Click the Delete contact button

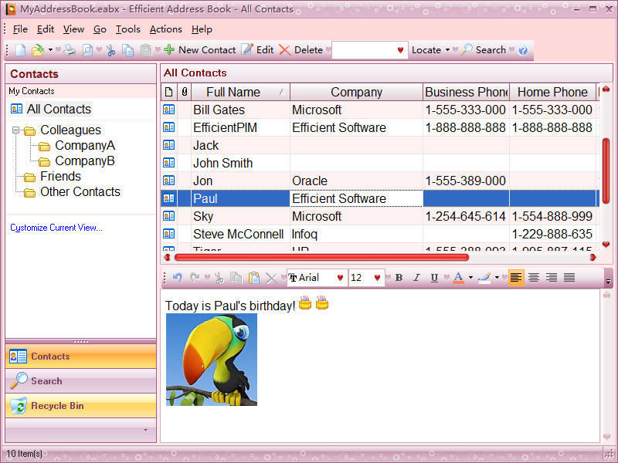pos(301,50)
